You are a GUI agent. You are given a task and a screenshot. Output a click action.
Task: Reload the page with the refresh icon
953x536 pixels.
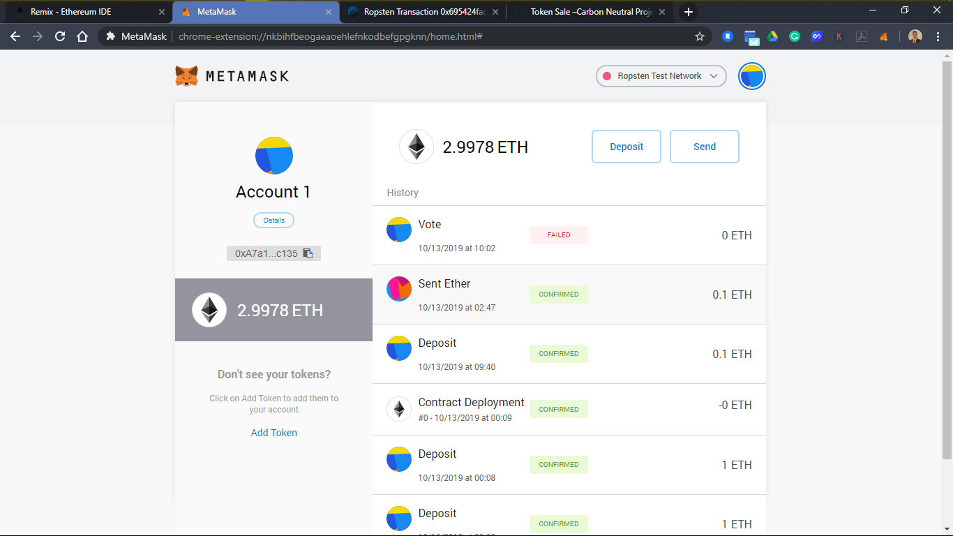[x=60, y=36]
